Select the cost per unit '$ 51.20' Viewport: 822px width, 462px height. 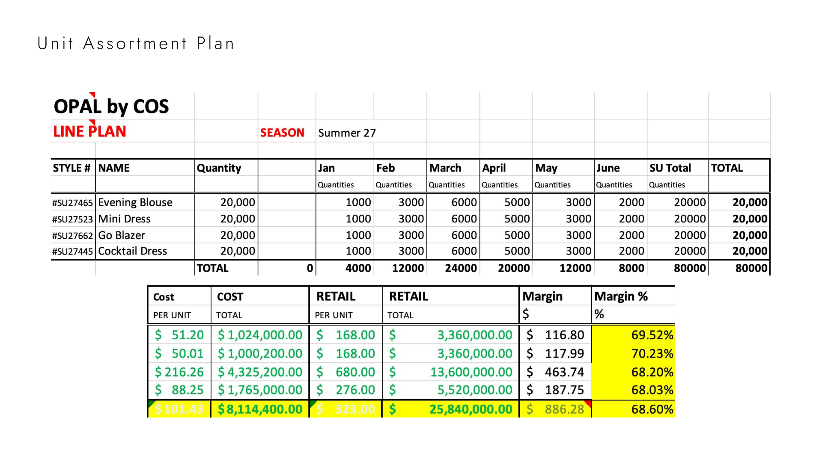point(179,335)
